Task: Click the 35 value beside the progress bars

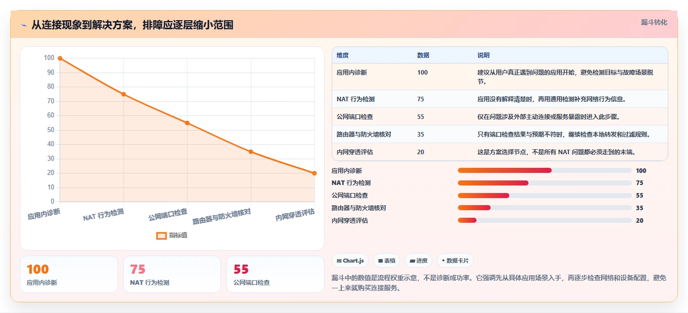Action: pos(640,208)
